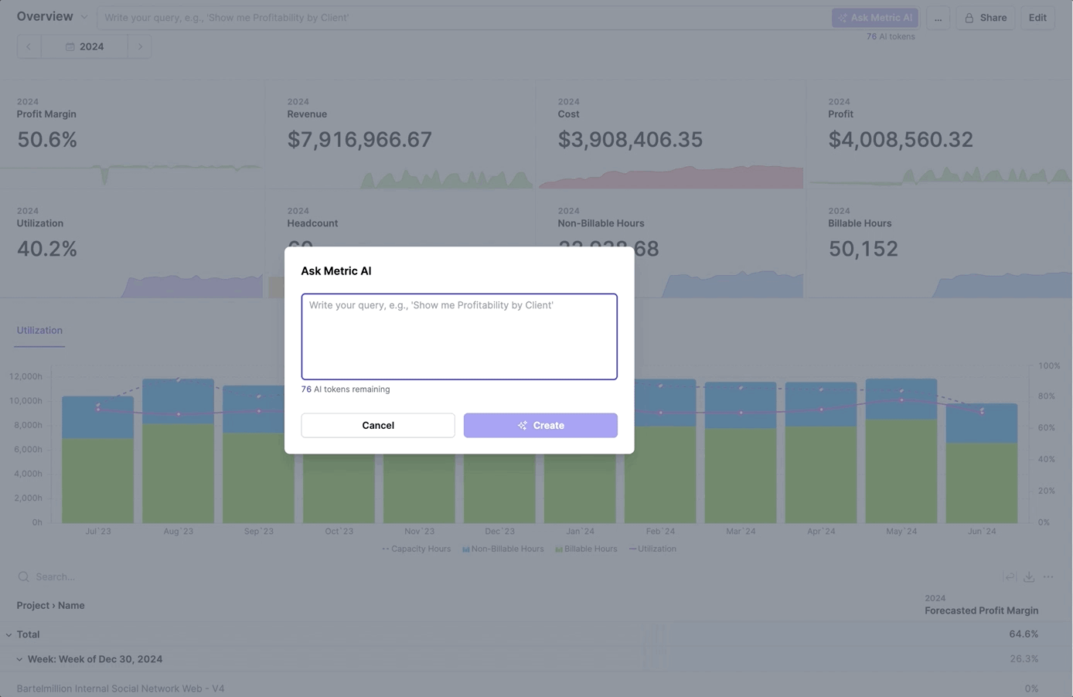Click the magnifier icon in the search bar
The width and height of the screenshot is (1073, 697).
click(x=23, y=576)
